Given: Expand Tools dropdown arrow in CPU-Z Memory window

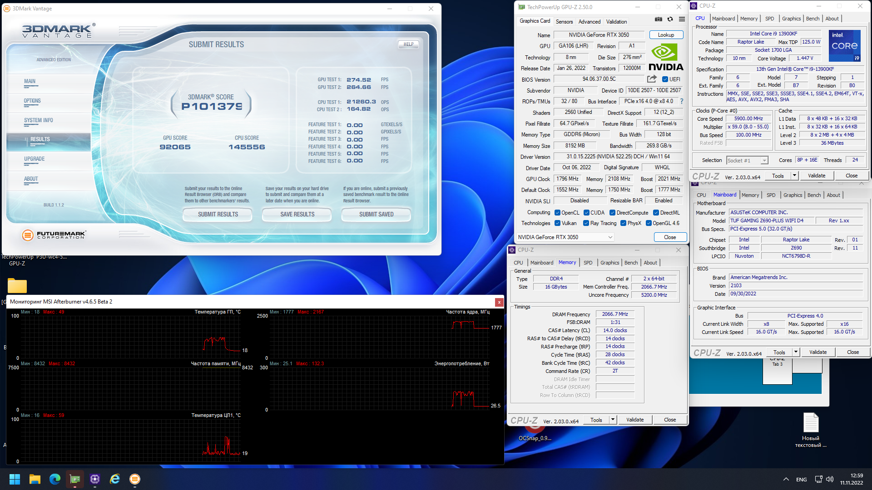Looking at the screenshot, I should 613,420.
